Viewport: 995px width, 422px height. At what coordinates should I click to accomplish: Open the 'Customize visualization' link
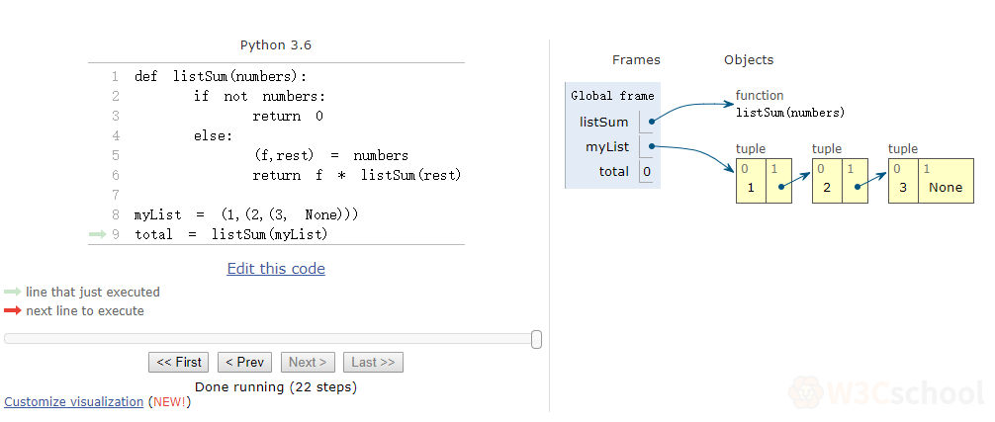pyautogui.click(x=74, y=402)
